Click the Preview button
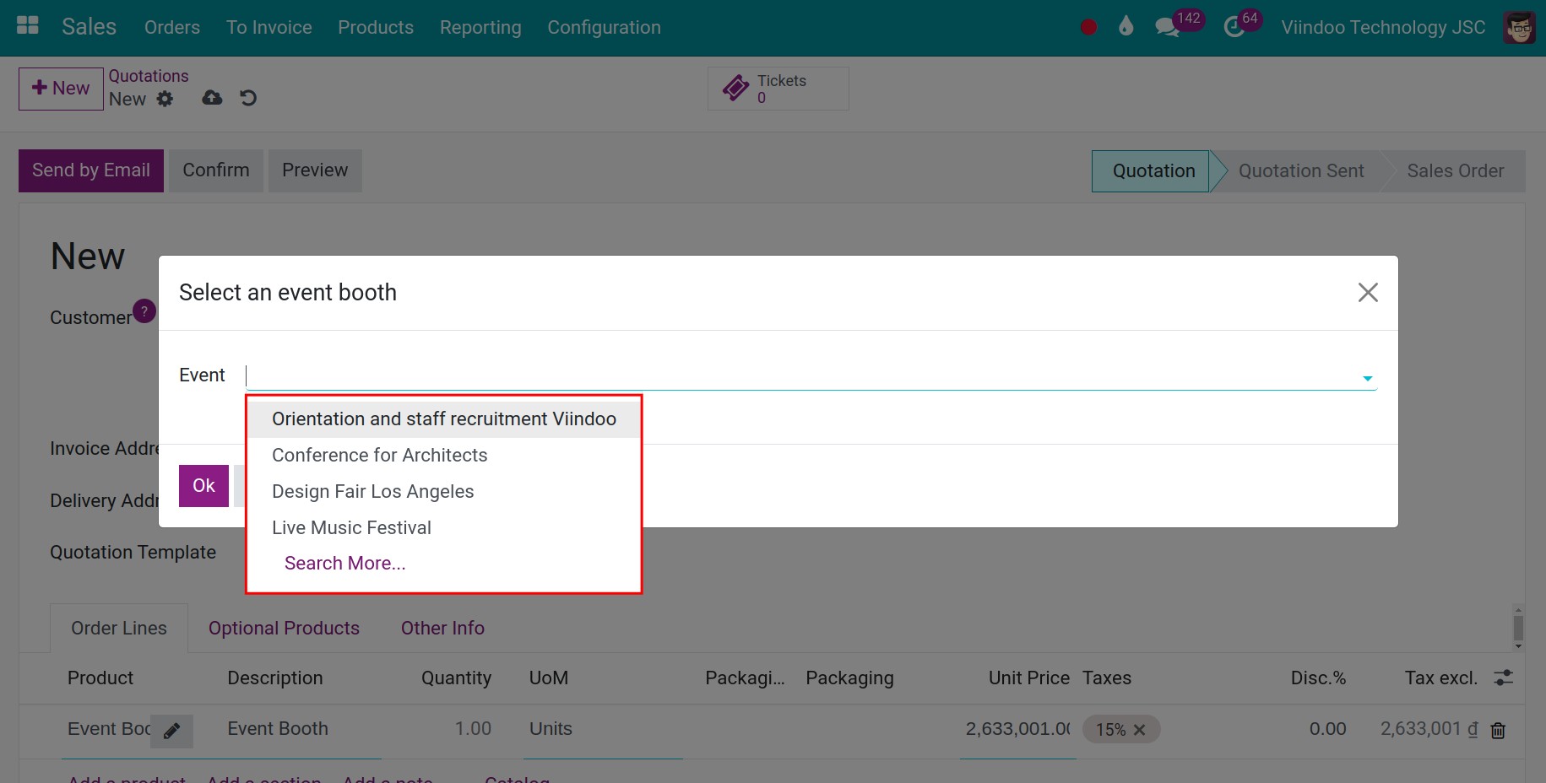This screenshot has width=1546, height=783. coord(315,170)
